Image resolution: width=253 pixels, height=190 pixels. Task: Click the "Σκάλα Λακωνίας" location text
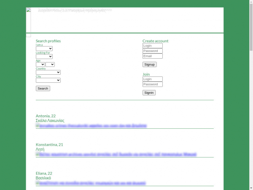(50, 120)
